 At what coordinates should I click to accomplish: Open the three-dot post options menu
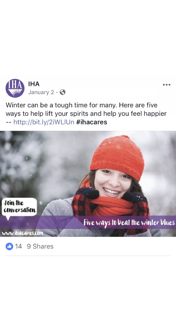(x=167, y=85)
